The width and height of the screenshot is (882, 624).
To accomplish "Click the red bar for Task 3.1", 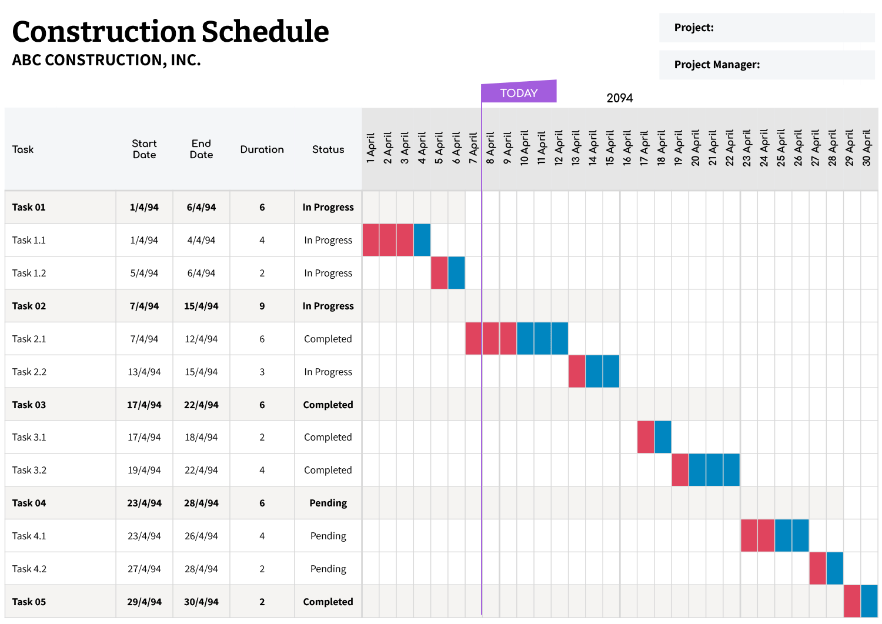I will click(646, 437).
